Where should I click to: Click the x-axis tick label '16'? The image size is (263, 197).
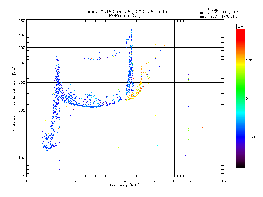[x=224, y=181]
